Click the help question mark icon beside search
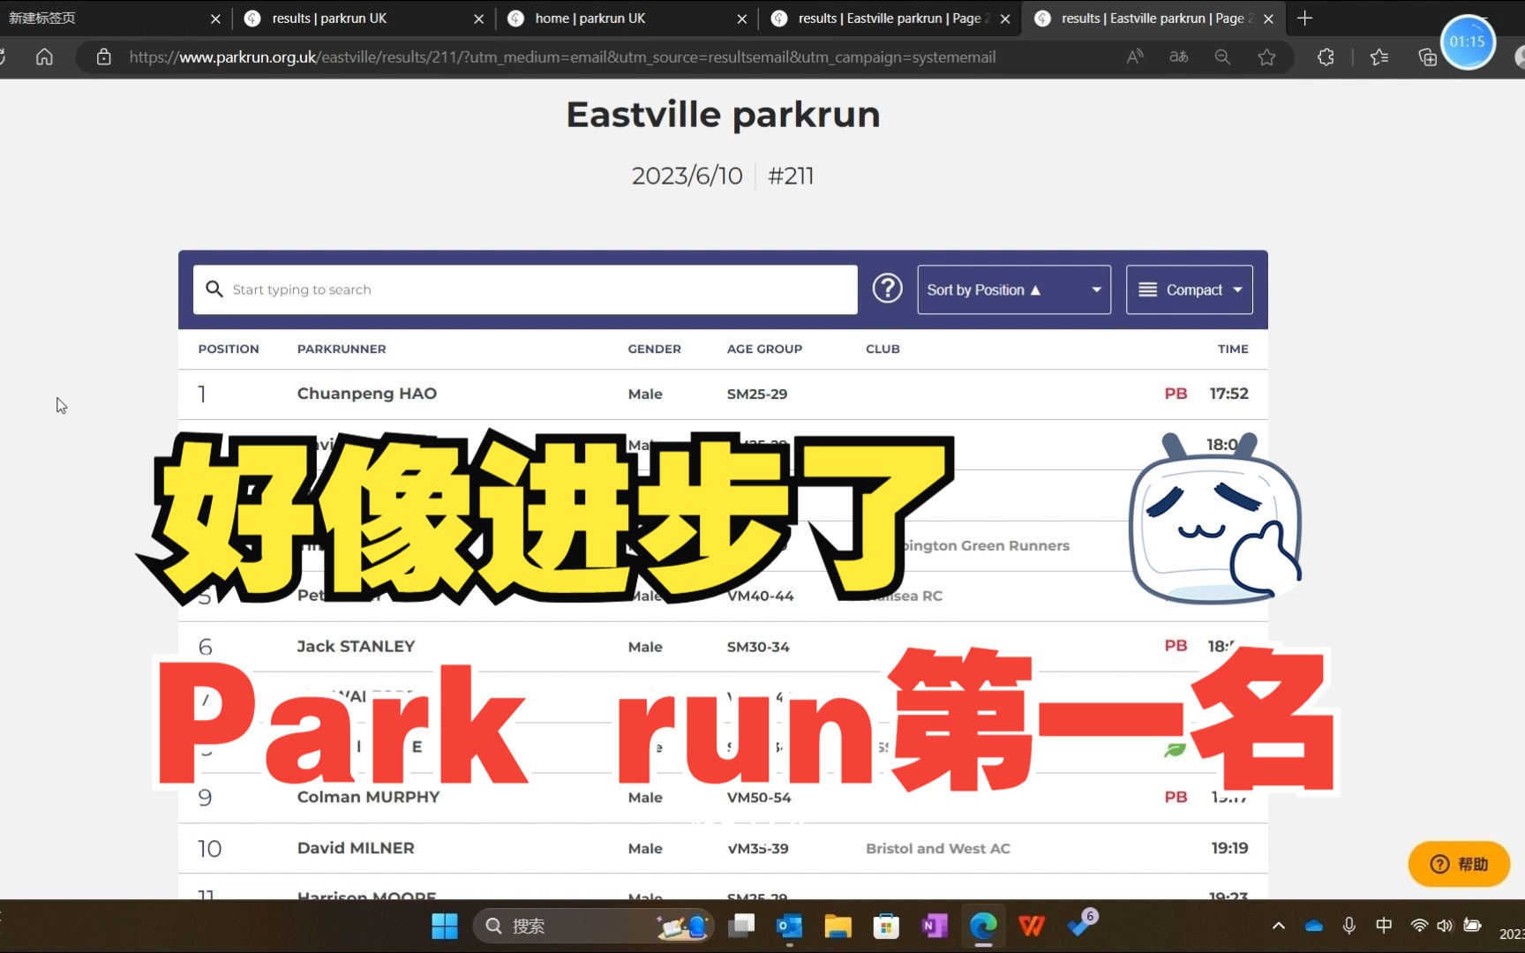 887,289
